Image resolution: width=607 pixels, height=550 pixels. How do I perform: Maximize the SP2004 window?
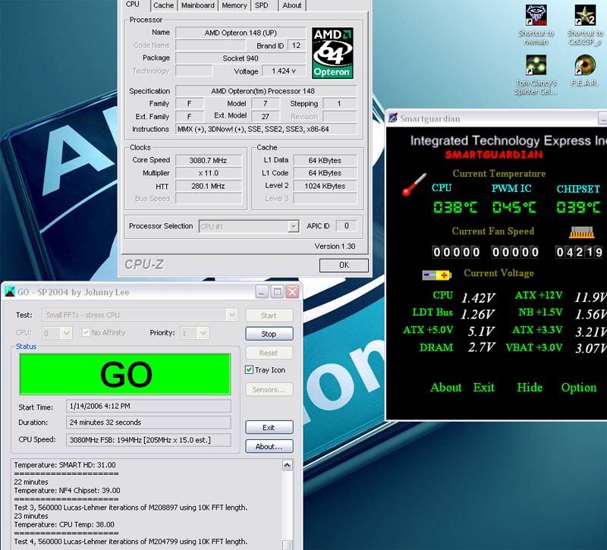tap(277, 292)
